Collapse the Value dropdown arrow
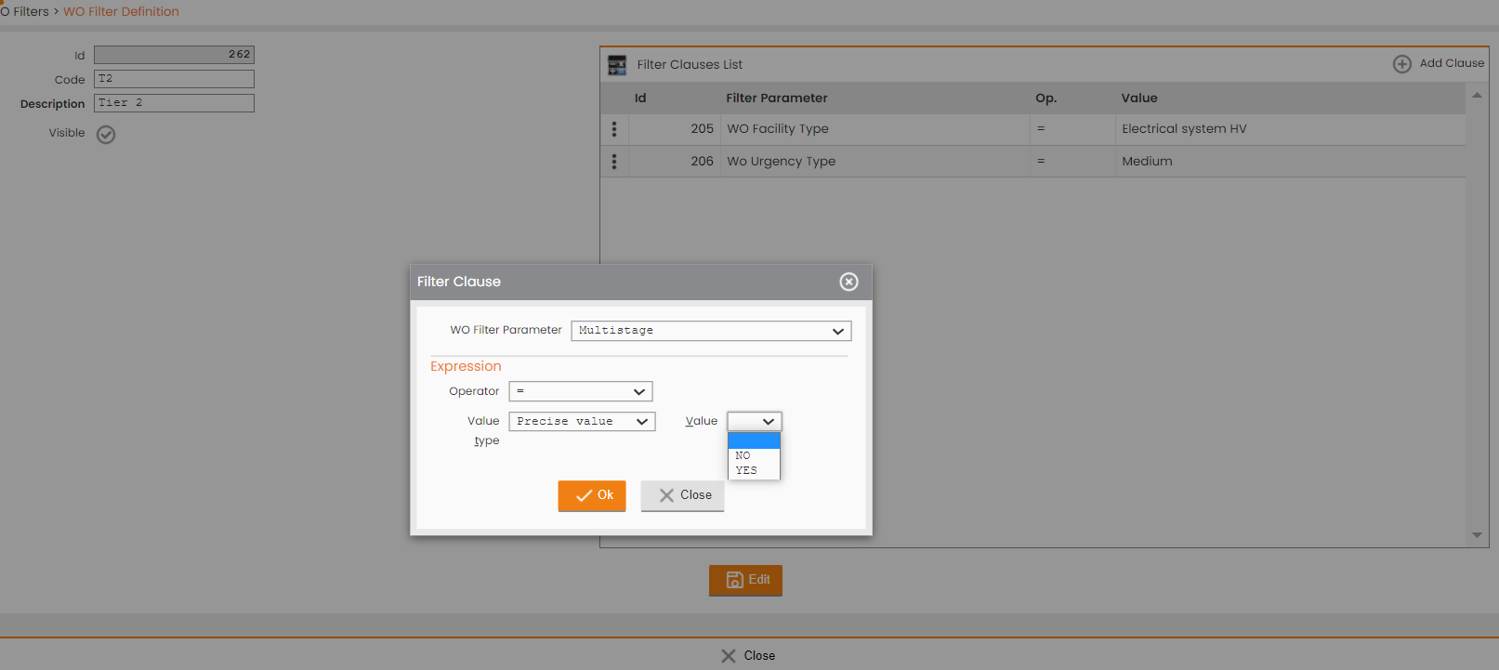Image resolution: width=1499 pixels, height=670 pixels. tap(768, 422)
